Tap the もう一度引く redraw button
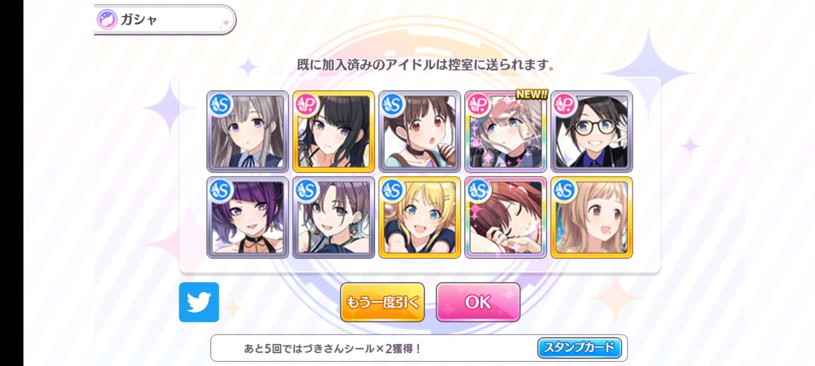Image resolution: width=815 pixels, height=366 pixels. click(x=382, y=302)
